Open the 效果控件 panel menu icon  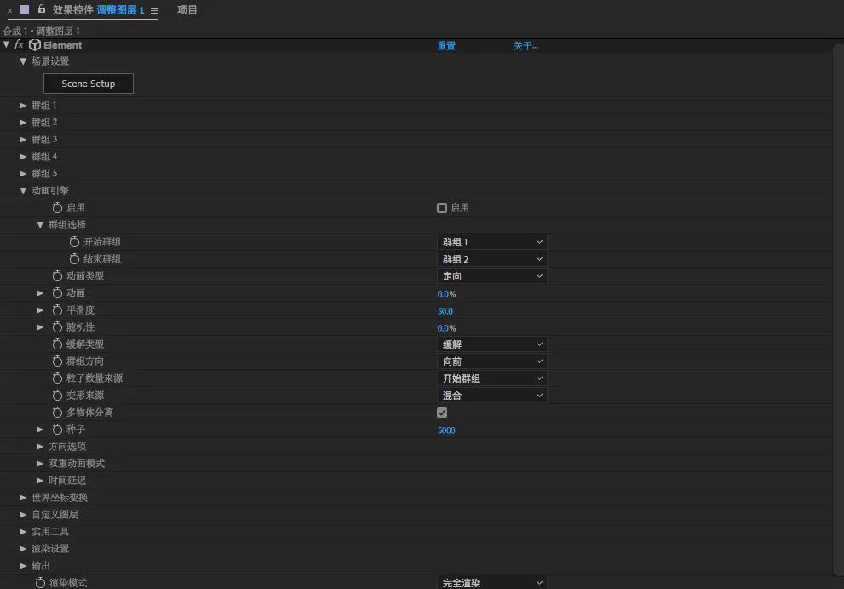tap(154, 11)
